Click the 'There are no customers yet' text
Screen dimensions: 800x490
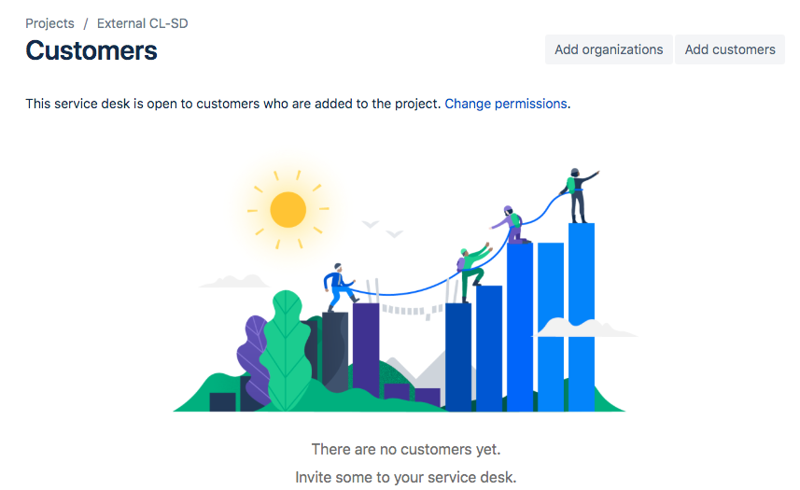point(406,449)
